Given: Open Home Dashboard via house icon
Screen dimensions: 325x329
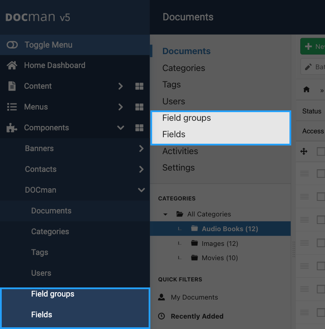Looking at the screenshot, I should coord(12,65).
